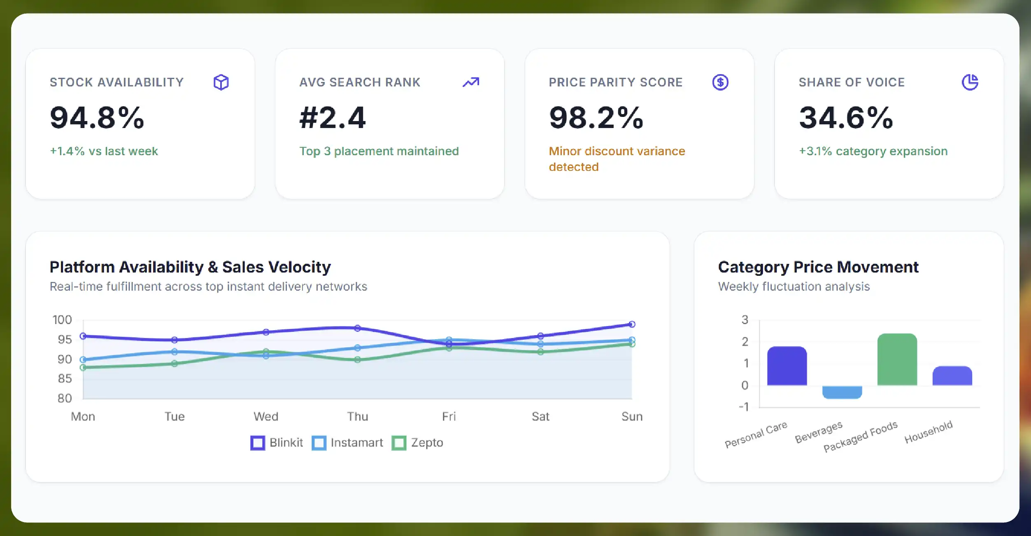
Task: Select the green Packaged Foods bar
Action: tap(897, 359)
